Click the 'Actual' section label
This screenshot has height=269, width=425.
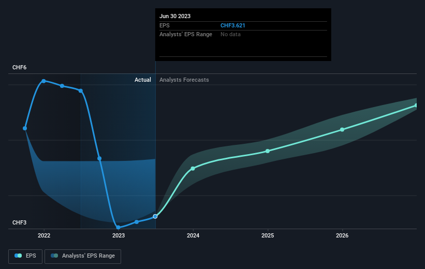pos(143,80)
